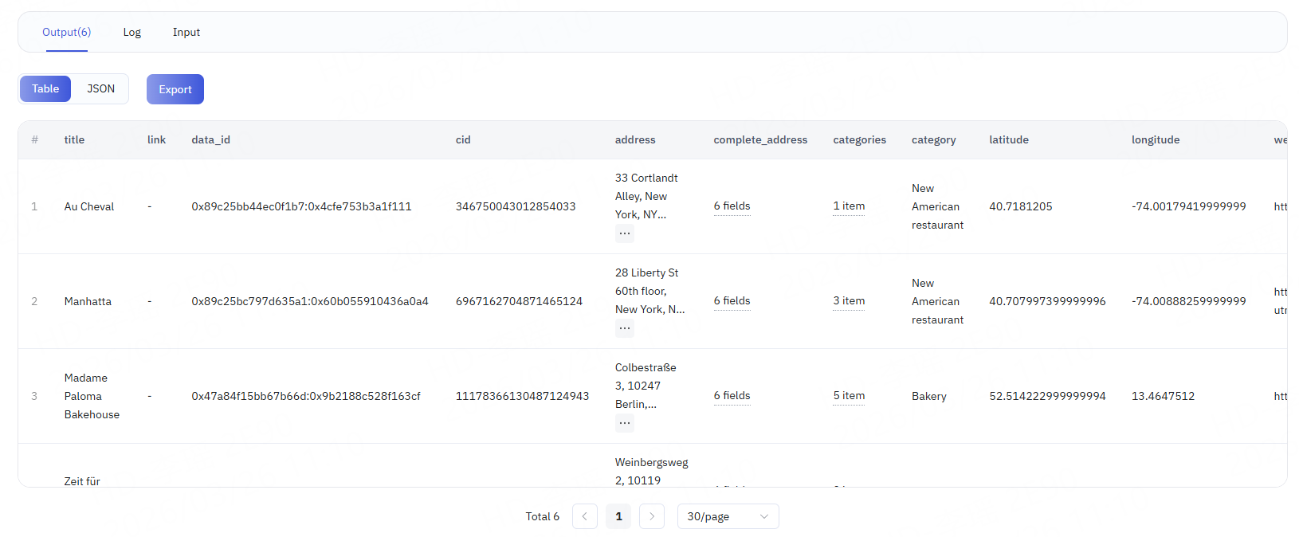Go to previous page arrow
Screen dimensions: 1299x537
tap(584, 516)
